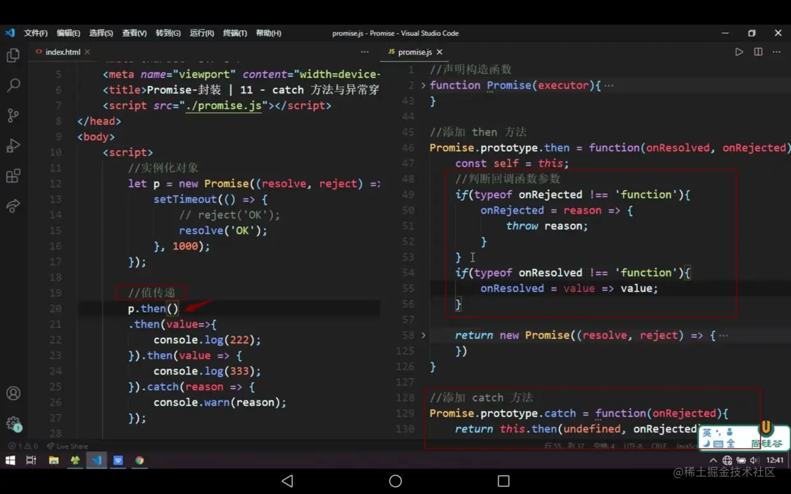791x494 pixels.
Task: Open the Explorer view in activity bar
Action: pyautogui.click(x=13, y=55)
